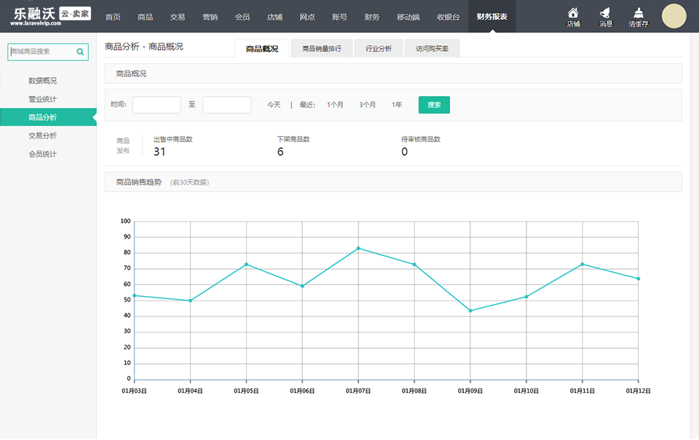This screenshot has width=699, height=440.
Task: Select 营业统计 in the sidebar
Action: (x=43, y=99)
